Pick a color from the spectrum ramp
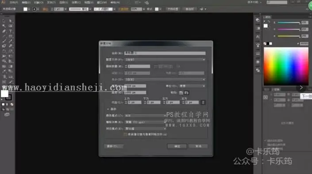This screenshot has width=312, height=174. click(x=286, y=66)
